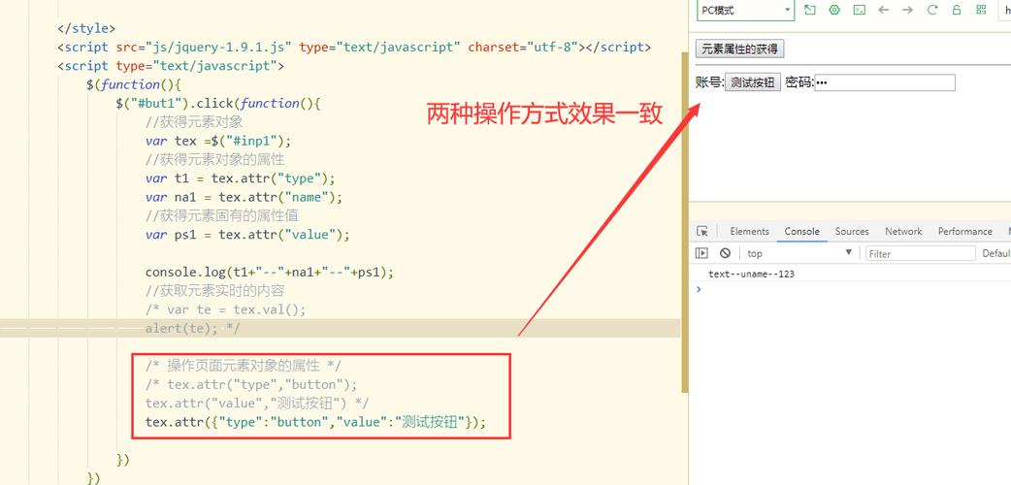Click the var na1 = tex.attr("name") line
The height and width of the screenshot is (485, 1011).
(x=244, y=197)
